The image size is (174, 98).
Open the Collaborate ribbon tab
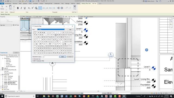coord(57,4)
